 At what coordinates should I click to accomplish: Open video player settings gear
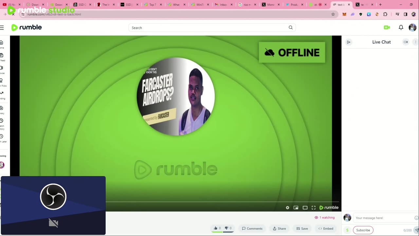pyautogui.click(x=287, y=207)
